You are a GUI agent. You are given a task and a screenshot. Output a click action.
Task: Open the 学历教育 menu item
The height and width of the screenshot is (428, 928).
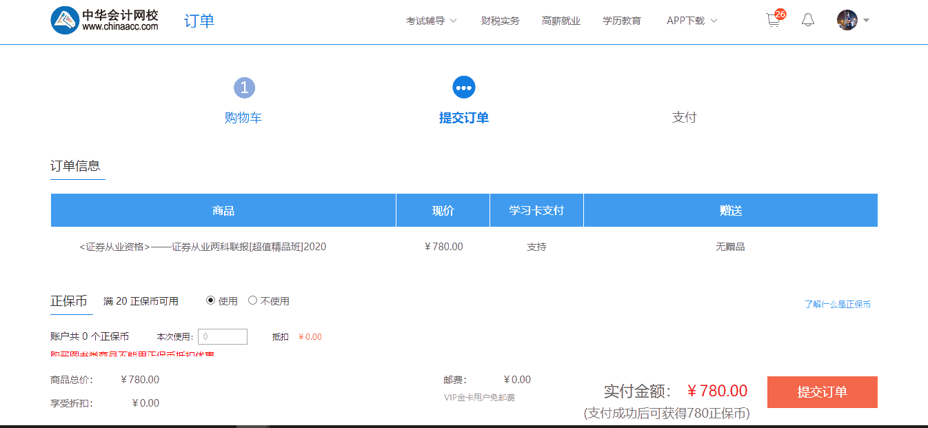coord(622,21)
